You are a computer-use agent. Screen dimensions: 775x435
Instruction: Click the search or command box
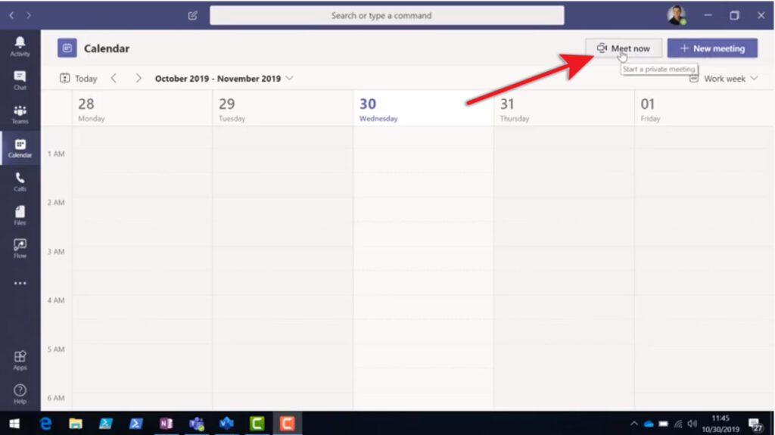click(x=387, y=15)
